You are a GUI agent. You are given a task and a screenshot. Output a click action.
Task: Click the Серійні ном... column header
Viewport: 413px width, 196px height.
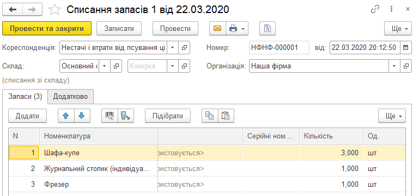271,136
